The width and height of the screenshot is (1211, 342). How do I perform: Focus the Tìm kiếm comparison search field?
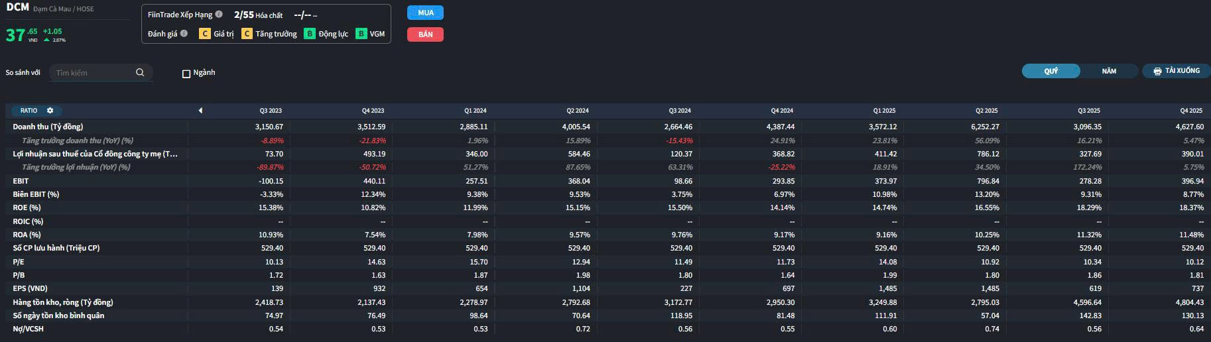pyautogui.click(x=93, y=73)
